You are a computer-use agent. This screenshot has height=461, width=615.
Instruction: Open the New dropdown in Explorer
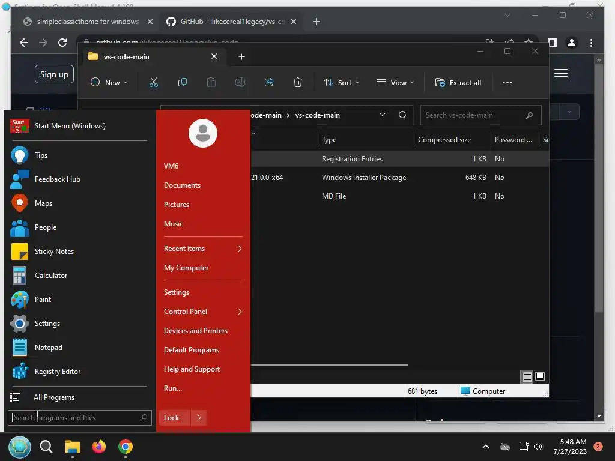[109, 83]
